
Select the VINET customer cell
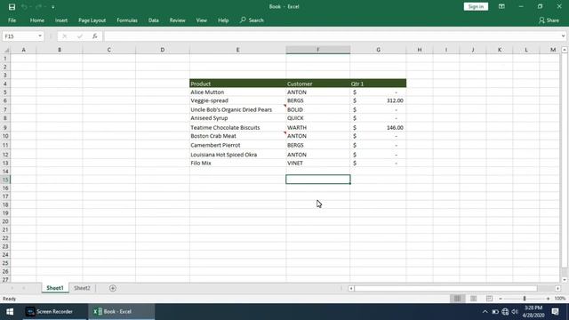coord(318,164)
